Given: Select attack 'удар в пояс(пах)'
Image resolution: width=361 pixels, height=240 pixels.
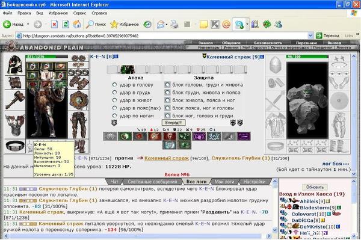Looking at the screenshot, I should (114, 108).
